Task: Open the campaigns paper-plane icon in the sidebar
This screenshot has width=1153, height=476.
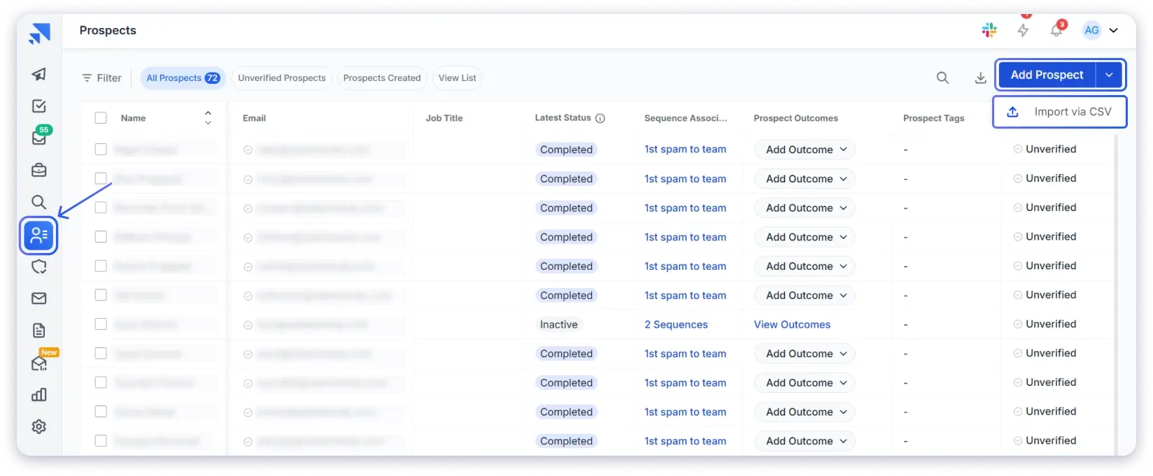Action: (x=39, y=74)
